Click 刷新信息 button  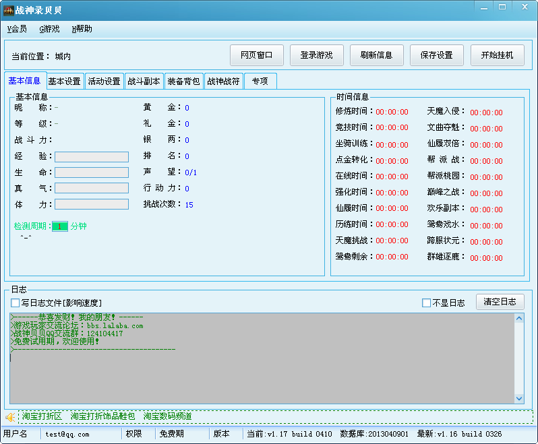tap(377, 55)
